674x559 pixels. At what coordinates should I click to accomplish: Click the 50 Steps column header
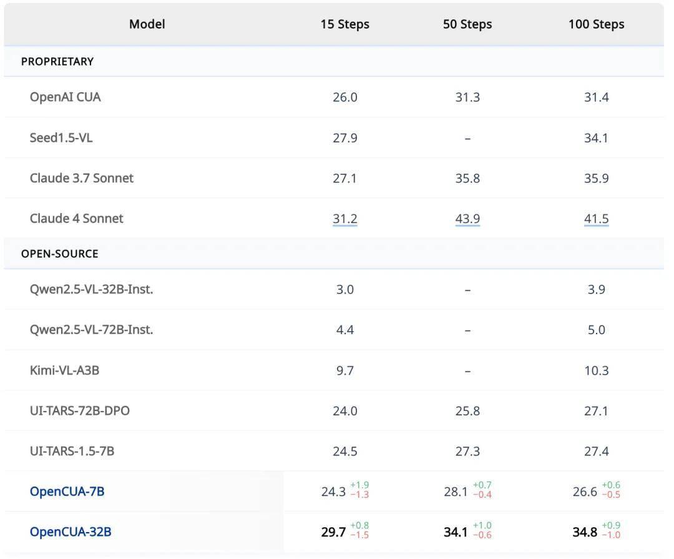467,24
